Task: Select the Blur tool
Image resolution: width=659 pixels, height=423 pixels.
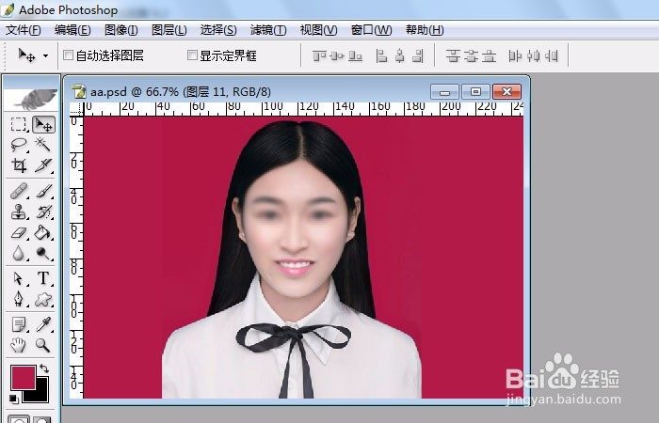Action: tap(18, 253)
